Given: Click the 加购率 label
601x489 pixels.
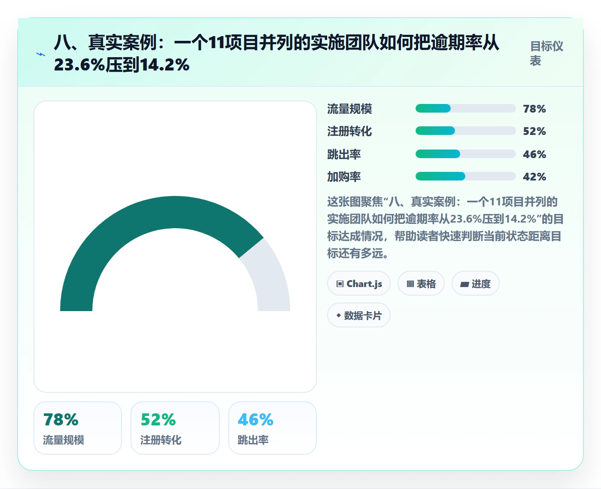Looking at the screenshot, I should coord(344,177).
